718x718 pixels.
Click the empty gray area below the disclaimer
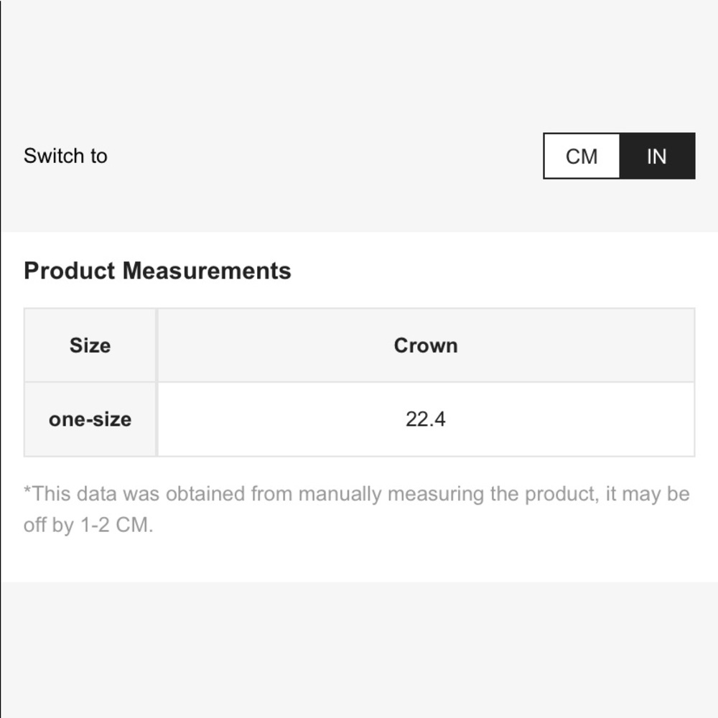(359, 651)
